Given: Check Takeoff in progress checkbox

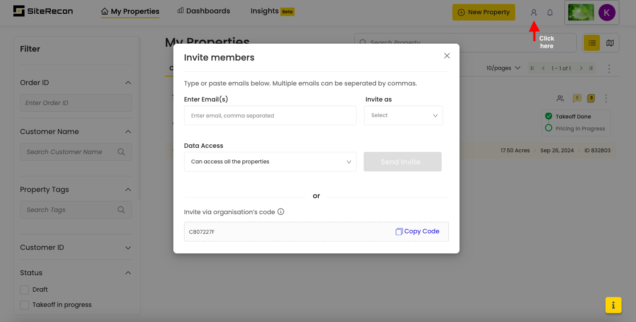Looking at the screenshot, I should (x=25, y=305).
